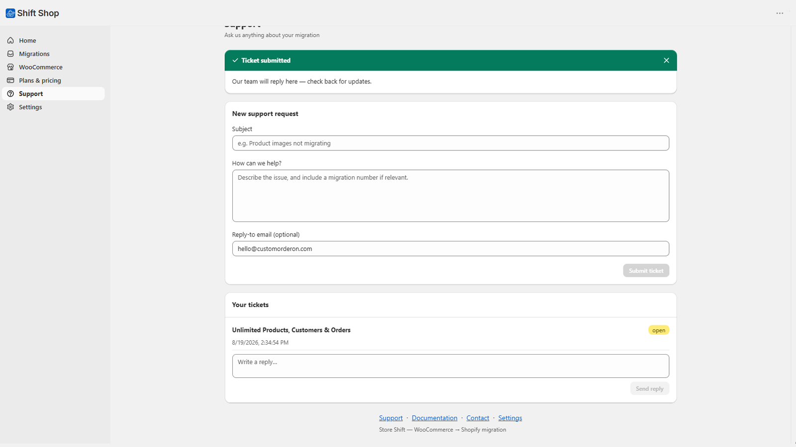Image resolution: width=796 pixels, height=447 pixels.
Task: Open Settings from the sidebar
Action: point(53,107)
